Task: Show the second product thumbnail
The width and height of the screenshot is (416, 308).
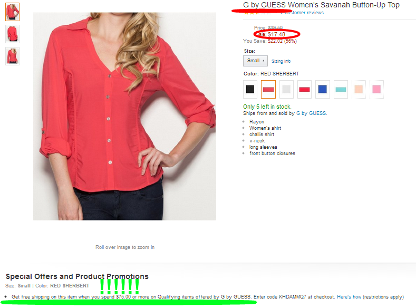Action: (x=13, y=34)
